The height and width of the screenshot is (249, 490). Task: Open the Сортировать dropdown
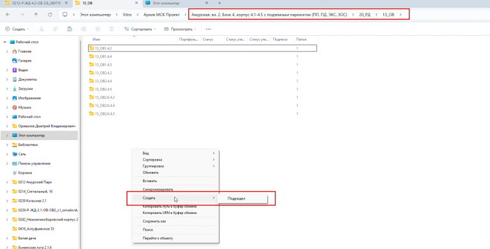point(140,29)
